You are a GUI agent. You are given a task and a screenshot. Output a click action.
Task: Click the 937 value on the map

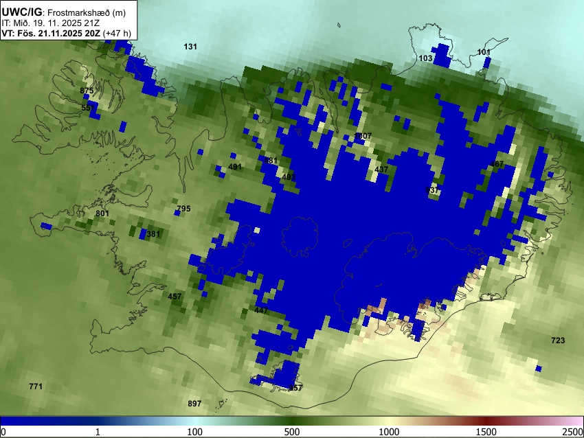click(432, 190)
